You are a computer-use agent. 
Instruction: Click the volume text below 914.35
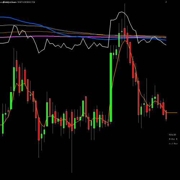tap(173, 139)
